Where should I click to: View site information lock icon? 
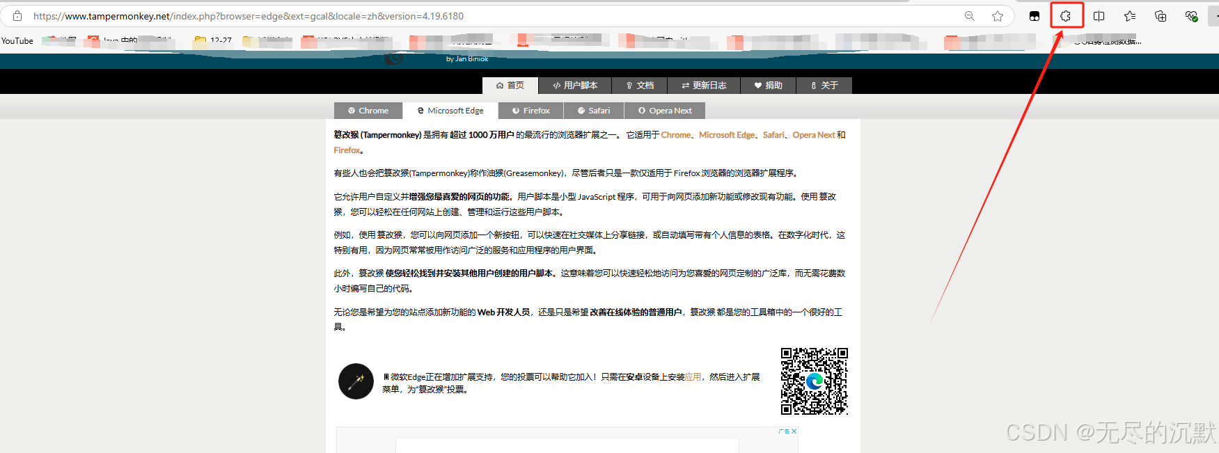(17, 15)
